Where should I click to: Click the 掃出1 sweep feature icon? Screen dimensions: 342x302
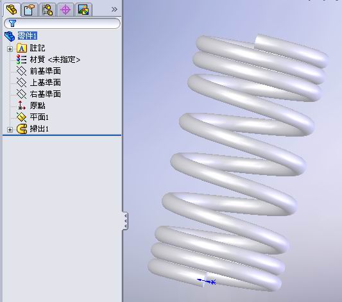tap(22, 129)
